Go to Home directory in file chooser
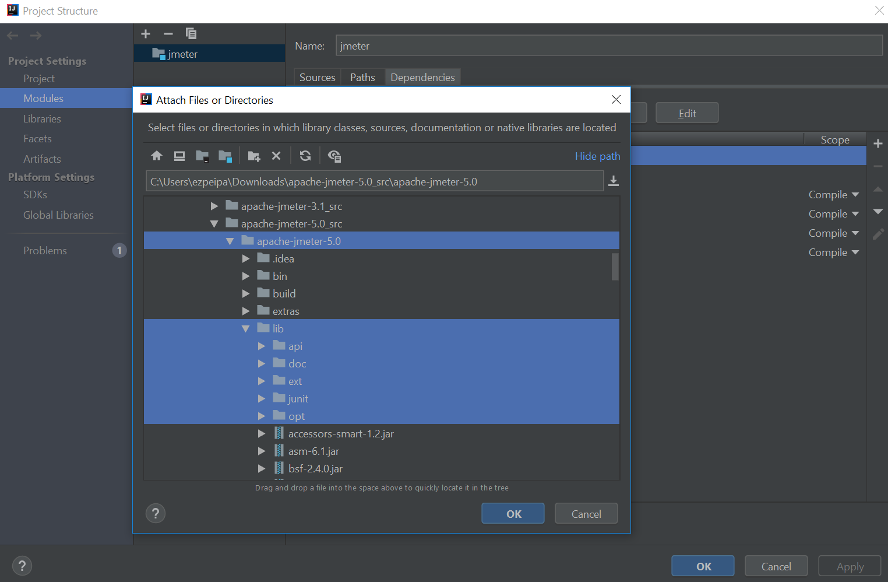Image resolution: width=888 pixels, height=582 pixels. coord(157,156)
